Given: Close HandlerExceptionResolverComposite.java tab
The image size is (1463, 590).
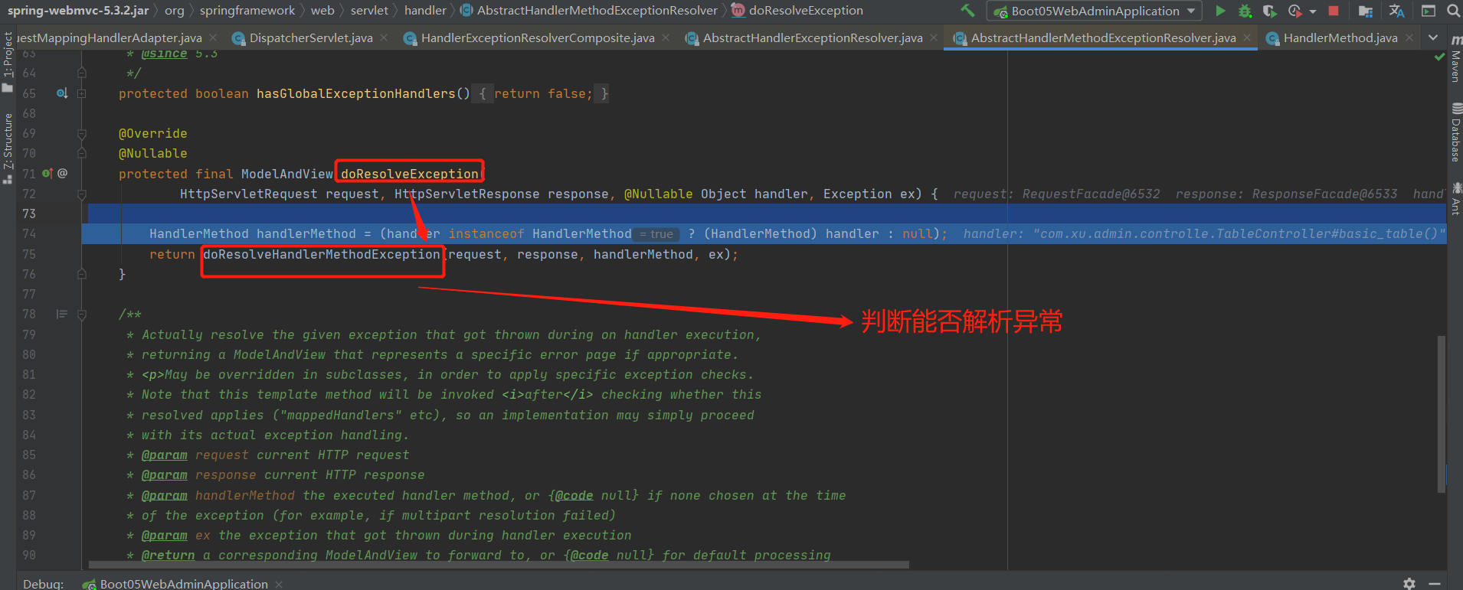Looking at the screenshot, I should pos(666,37).
